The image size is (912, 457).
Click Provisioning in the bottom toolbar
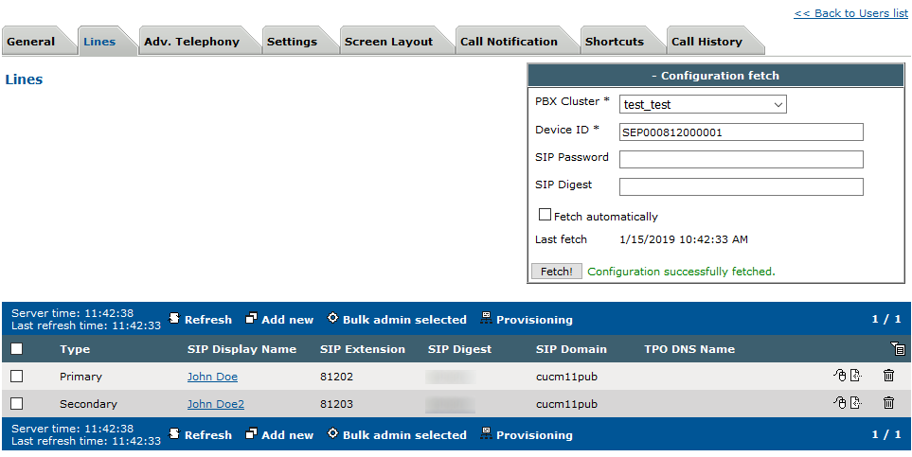coord(527,435)
